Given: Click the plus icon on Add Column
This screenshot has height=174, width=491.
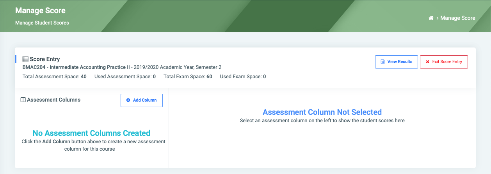Looking at the screenshot, I should click(x=128, y=100).
